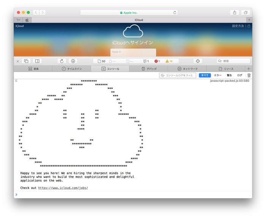266x218 pixels.
Task: Show the 1 error indicator
Action: [157, 61]
